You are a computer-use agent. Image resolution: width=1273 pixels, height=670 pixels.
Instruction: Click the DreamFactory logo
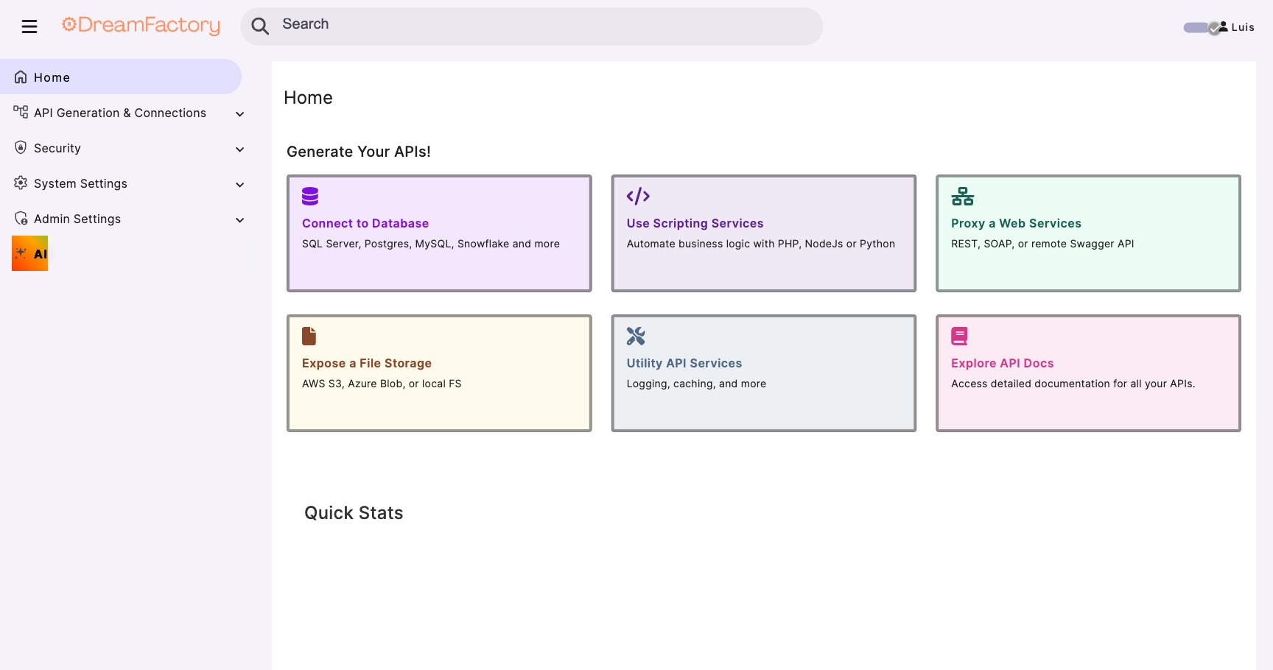pos(141,25)
